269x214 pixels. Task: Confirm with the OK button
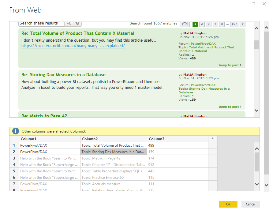tap(228, 204)
